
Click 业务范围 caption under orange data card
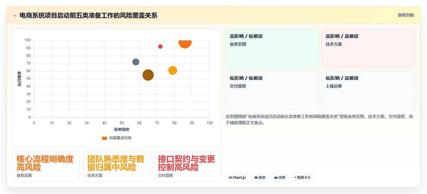coord(24,176)
